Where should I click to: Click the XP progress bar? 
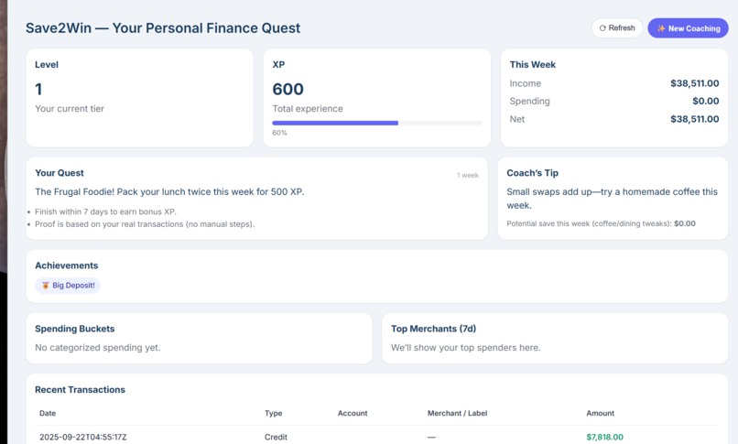click(x=376, y=123)
